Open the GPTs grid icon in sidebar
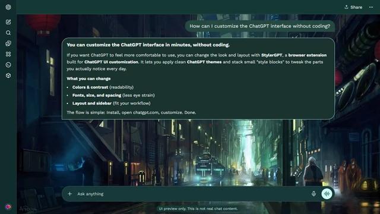 (x=8, y=54)
